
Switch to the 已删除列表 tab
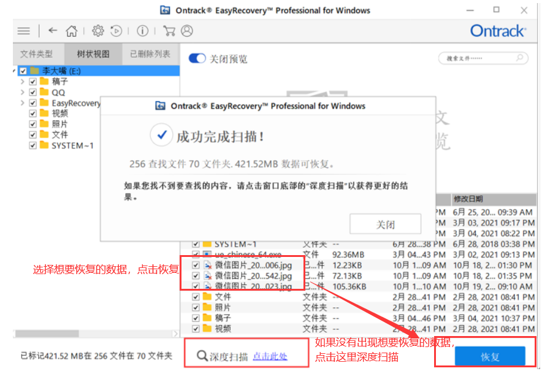click(x=150, y=54)
